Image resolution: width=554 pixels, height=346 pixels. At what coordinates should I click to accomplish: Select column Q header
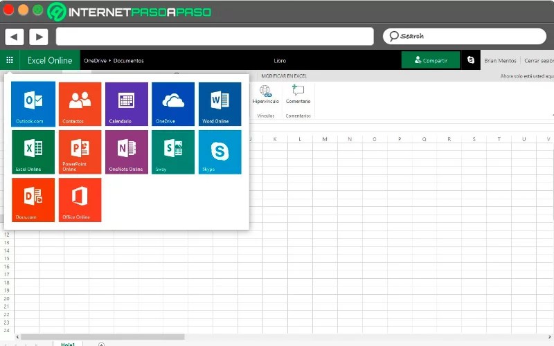click(x=425, y=139)
